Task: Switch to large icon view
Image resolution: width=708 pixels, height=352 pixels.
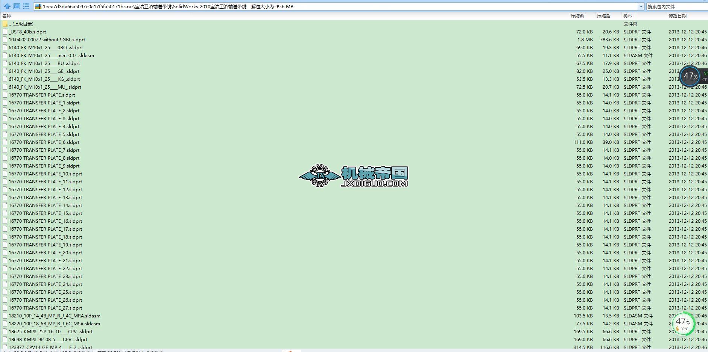Action: coord(17,6)
